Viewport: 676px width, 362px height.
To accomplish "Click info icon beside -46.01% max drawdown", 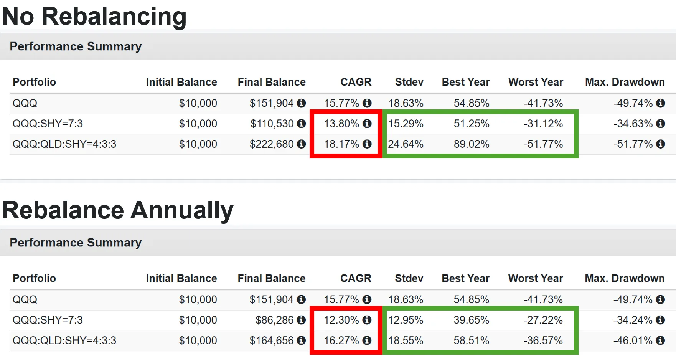I will point(660,340).
